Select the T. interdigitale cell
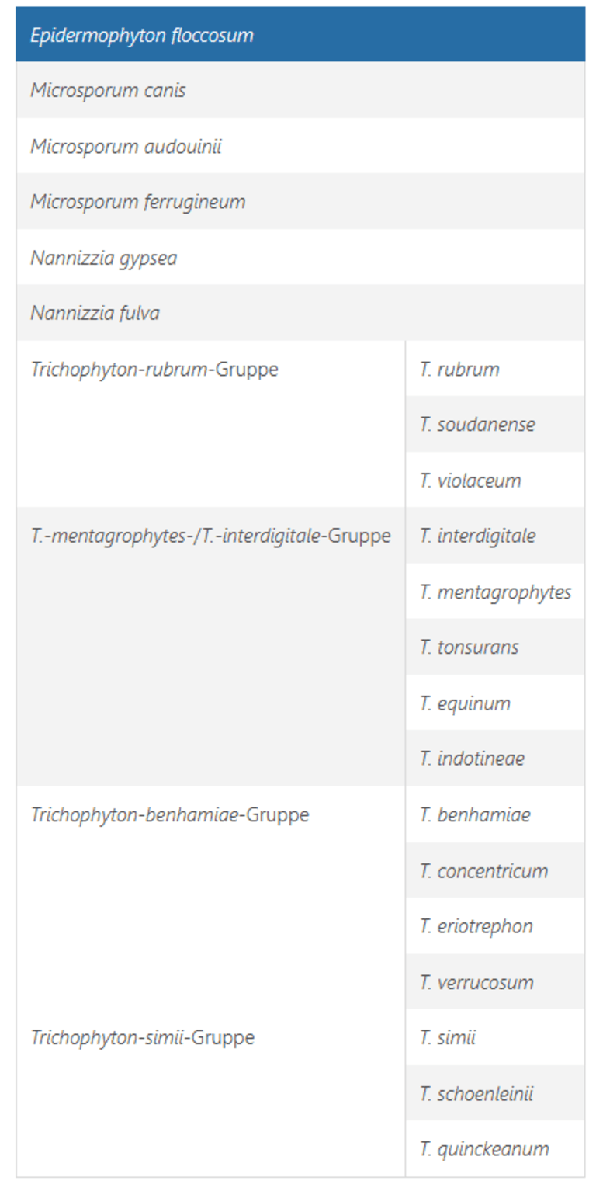The image size is (596, 1191). click(x=477, y=536)
